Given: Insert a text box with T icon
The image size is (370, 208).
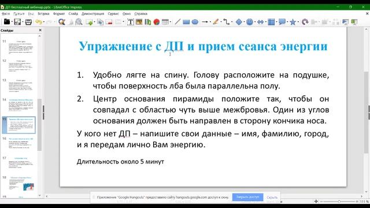Looking at the screenshot, I should 130,22.
